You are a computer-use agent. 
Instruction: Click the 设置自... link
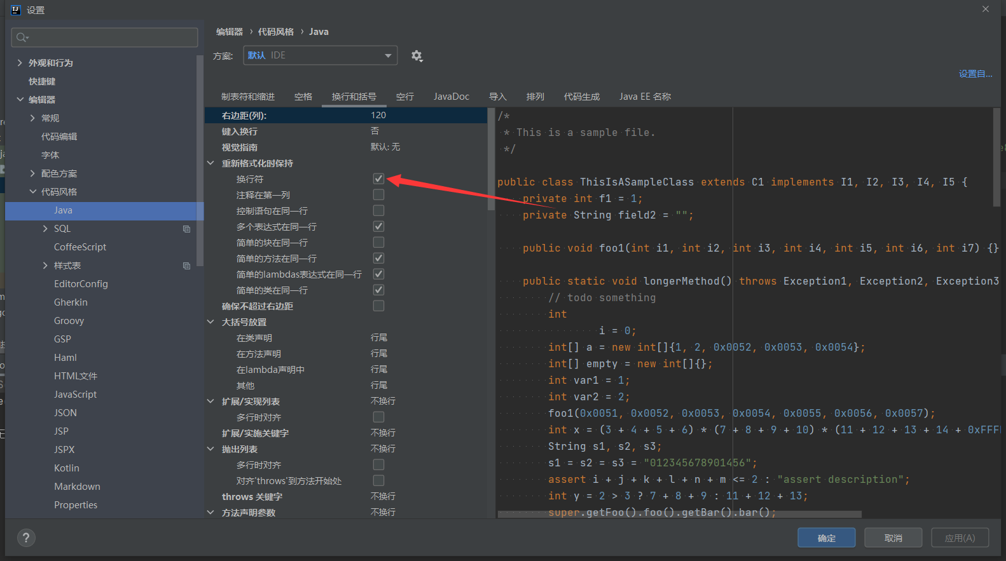pos(975,74)
